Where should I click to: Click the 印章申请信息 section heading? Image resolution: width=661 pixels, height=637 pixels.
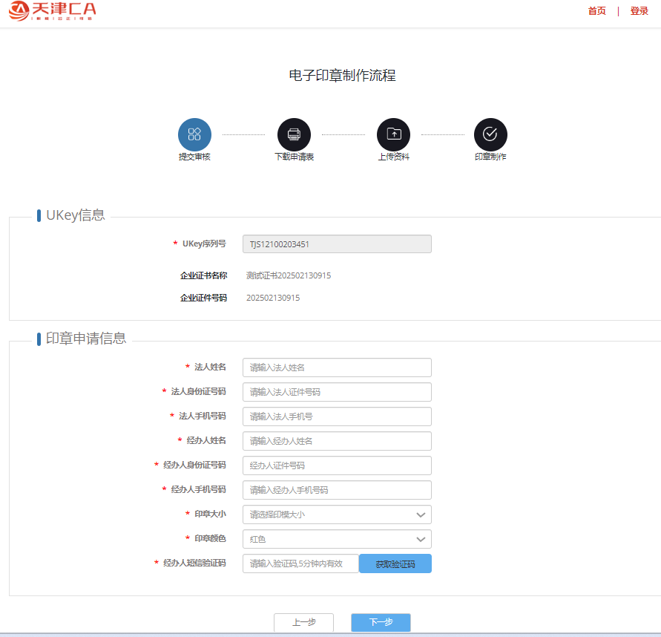pyautogui.click(x=86, y=339)
